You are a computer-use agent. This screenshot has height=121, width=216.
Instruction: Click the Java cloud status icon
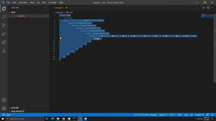pyautogui.click(x=192, y=115)
